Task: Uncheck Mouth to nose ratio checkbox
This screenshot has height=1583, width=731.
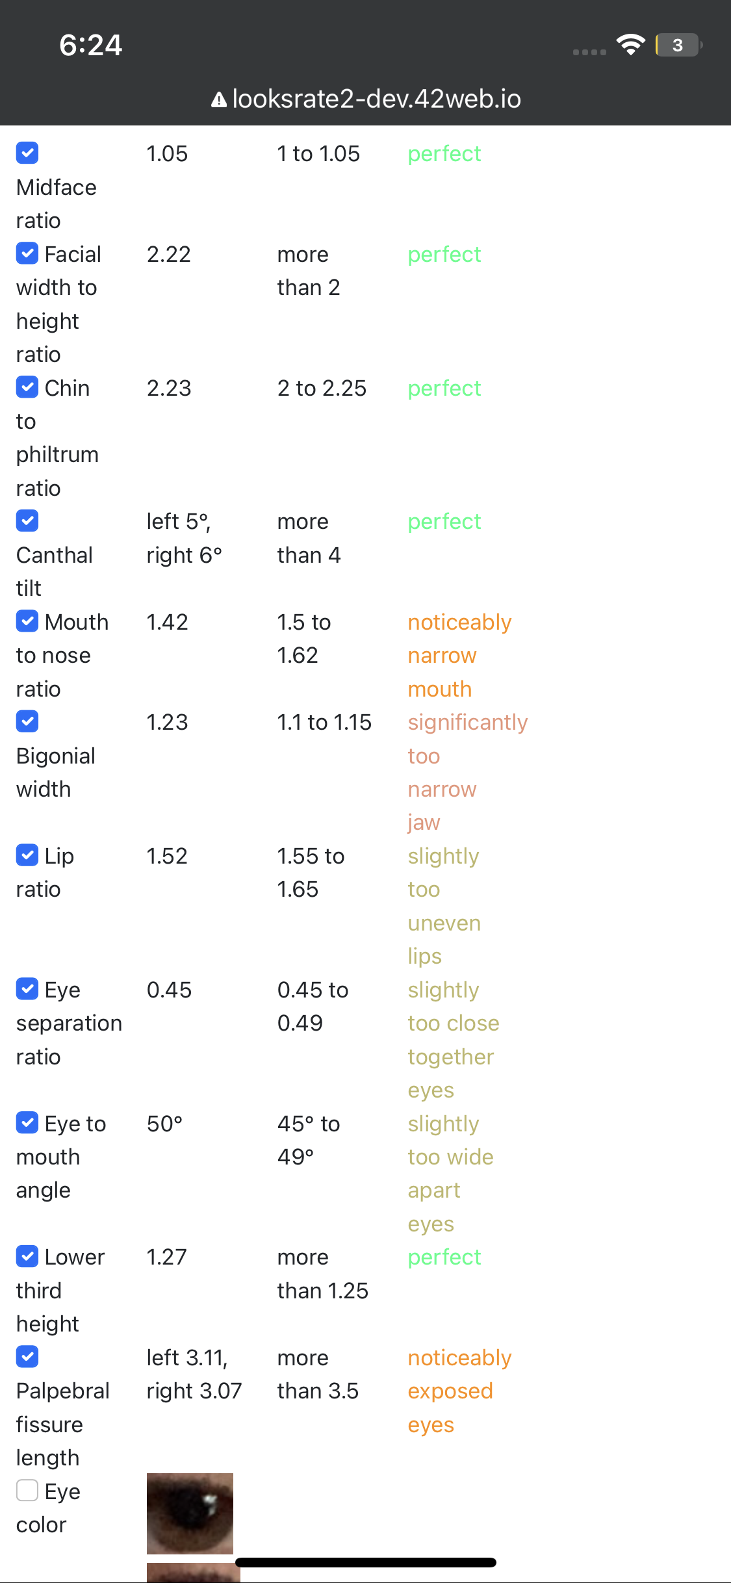Action: tap(27, 621)
